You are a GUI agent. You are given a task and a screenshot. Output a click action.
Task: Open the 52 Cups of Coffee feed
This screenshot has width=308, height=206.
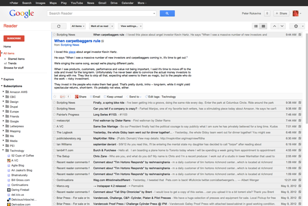[21, 156]
